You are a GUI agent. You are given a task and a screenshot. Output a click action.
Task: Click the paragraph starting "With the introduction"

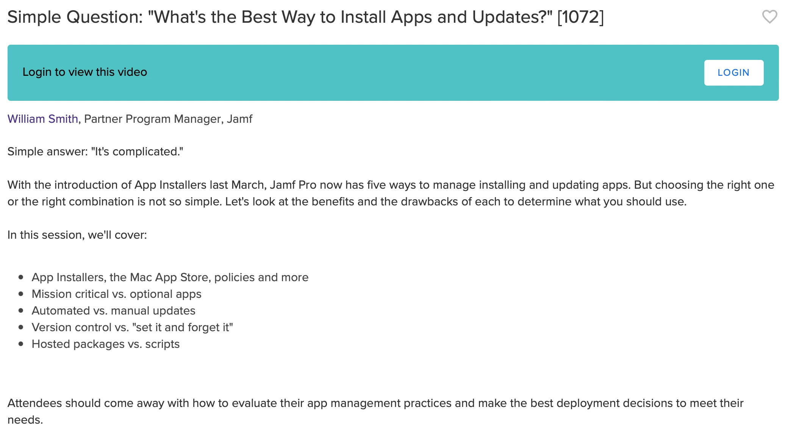[x=391, y=193]
